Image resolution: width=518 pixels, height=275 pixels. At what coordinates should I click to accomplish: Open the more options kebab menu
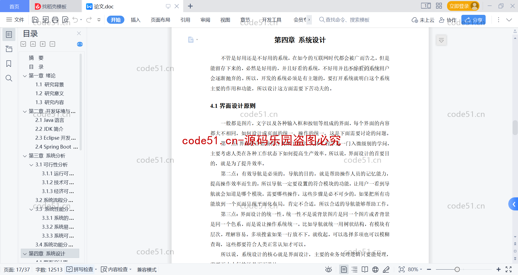tap(499, 20)
